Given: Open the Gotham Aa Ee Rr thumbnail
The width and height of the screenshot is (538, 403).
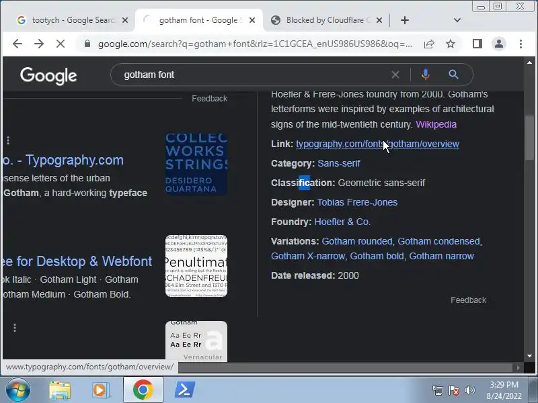Looking at the screenshot, I should 196,341.
